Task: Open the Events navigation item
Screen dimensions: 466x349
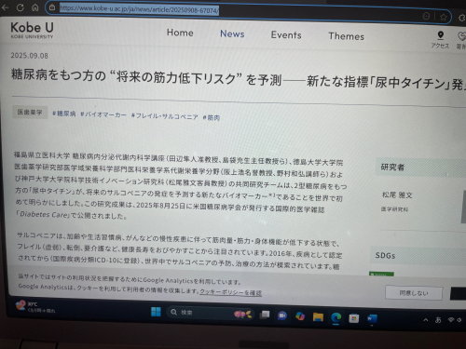Action: pos(286,35)
